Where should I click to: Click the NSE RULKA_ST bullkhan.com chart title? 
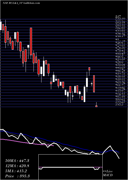(x=21, y=3)
